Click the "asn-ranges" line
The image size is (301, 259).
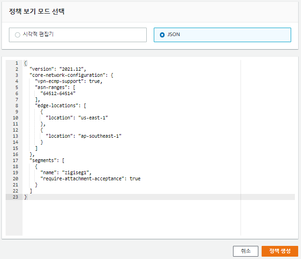click(55, 88)
